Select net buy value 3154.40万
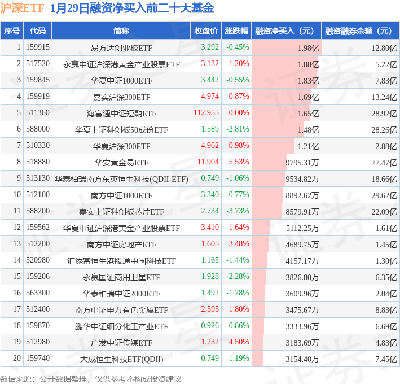 pos(302,359)
